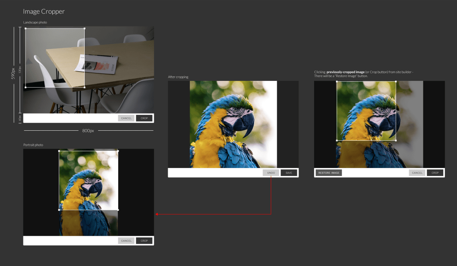457x266 pixels.
Task: Click top-right crop handle on portrait photo
Action: tap(118, 151)
